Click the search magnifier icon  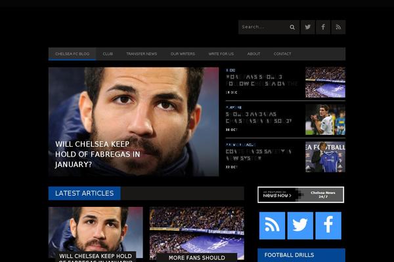point(292,27)
